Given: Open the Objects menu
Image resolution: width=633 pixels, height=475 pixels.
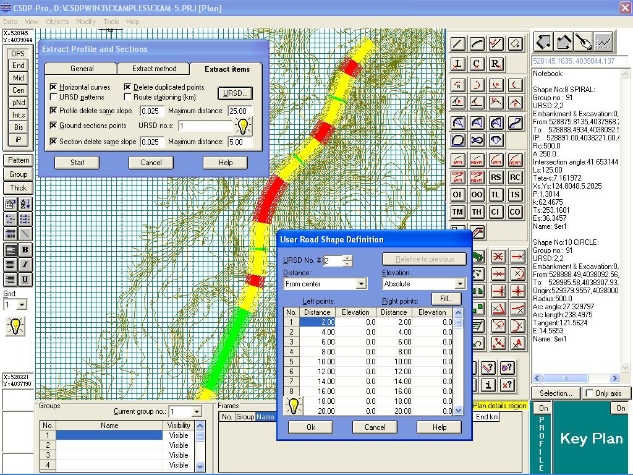Looking at the screenshot, I should click(x=57, y=22).
